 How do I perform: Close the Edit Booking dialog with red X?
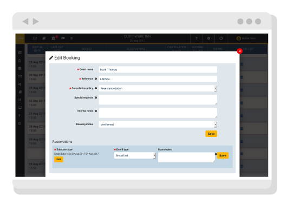click(x=239, y=51)
